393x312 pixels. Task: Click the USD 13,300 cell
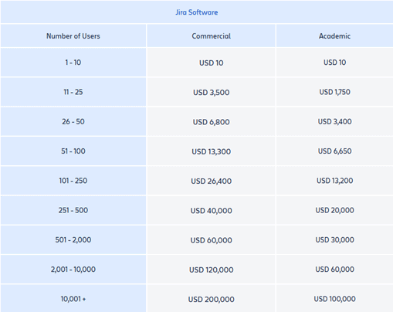[x=211, y=151]
